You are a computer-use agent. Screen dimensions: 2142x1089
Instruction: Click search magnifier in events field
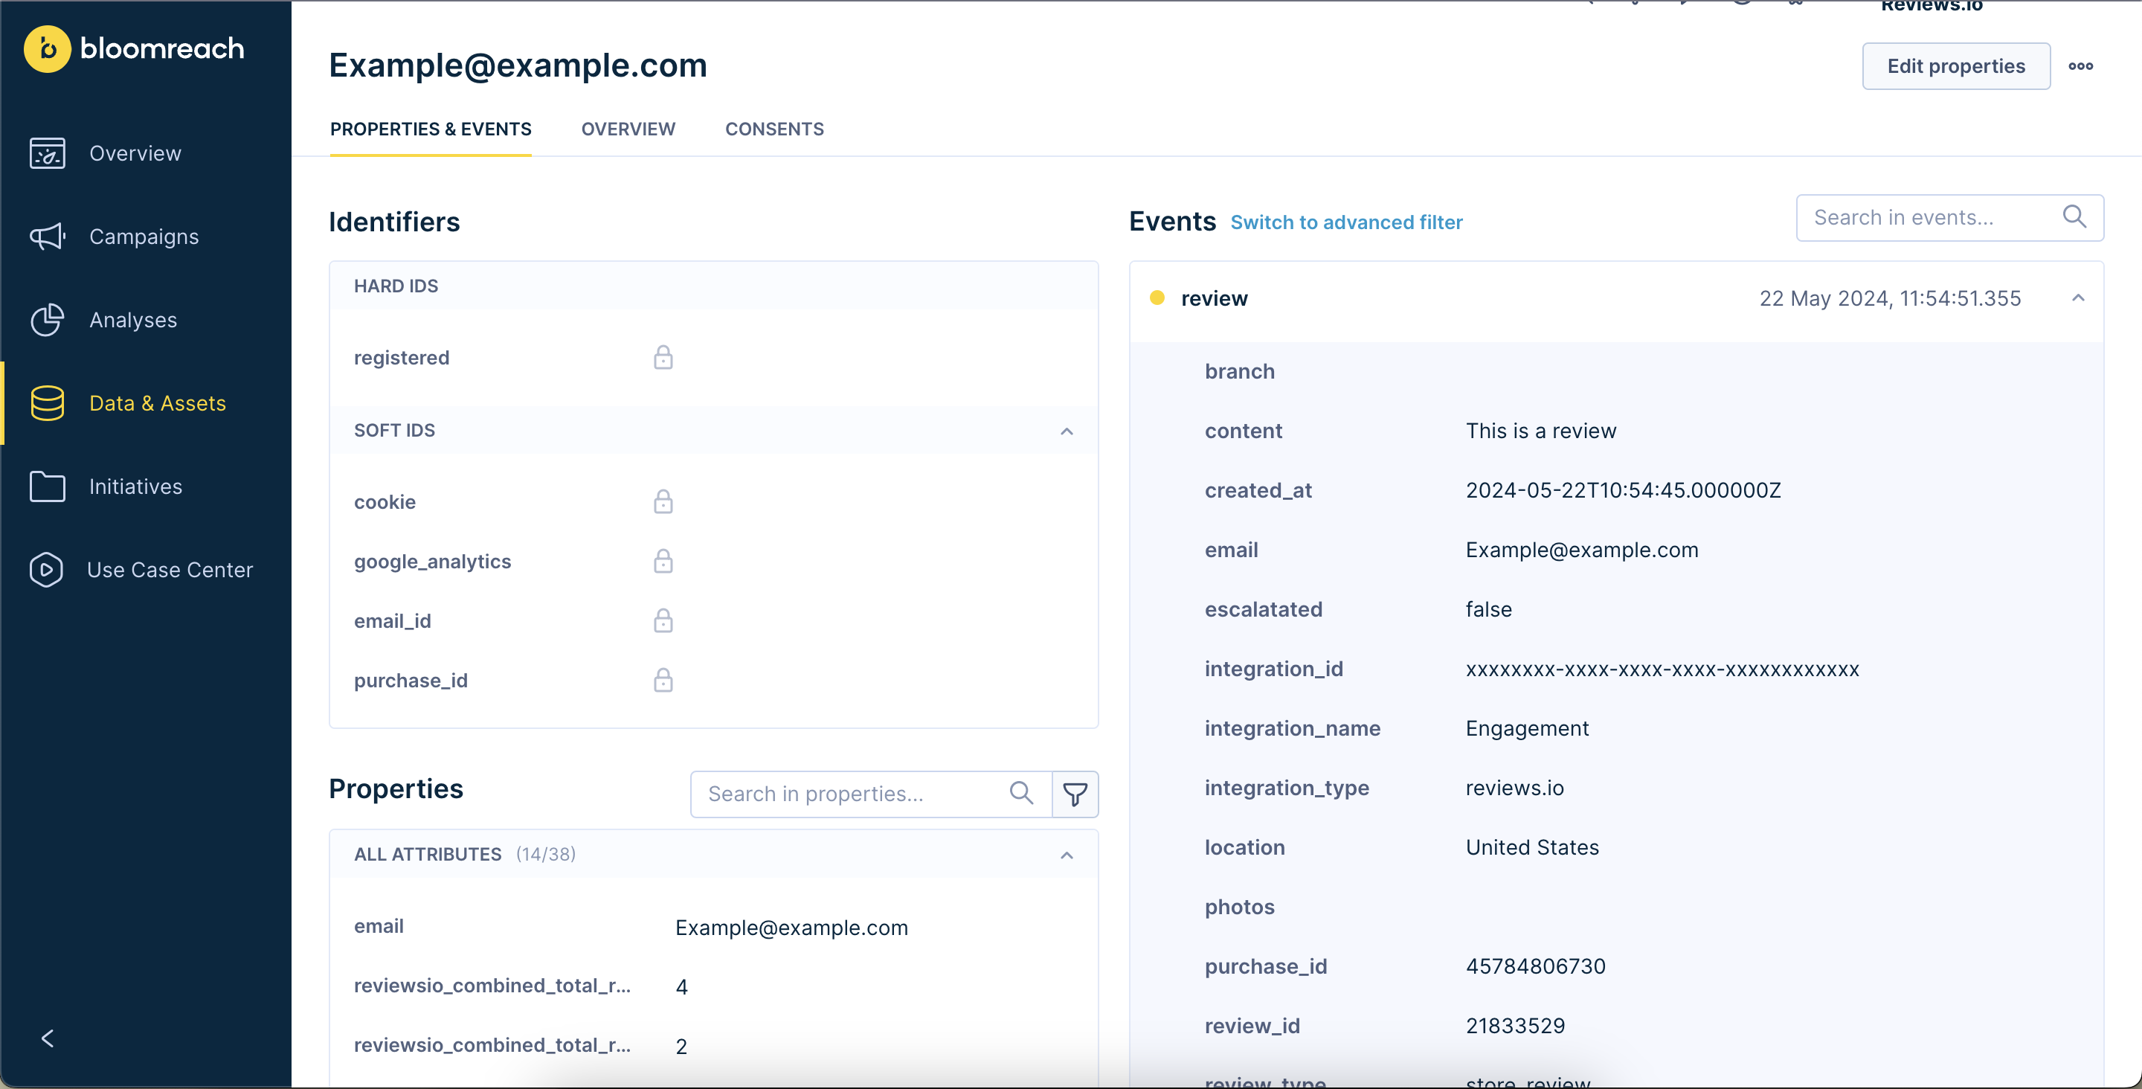(x=2074, y=217)
